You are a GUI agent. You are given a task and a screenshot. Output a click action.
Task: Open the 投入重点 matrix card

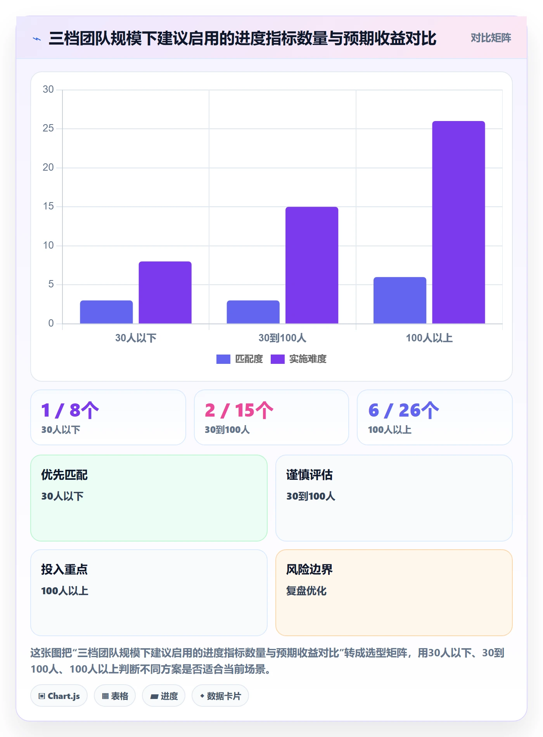pyautogui.click(x=149, y=593)
